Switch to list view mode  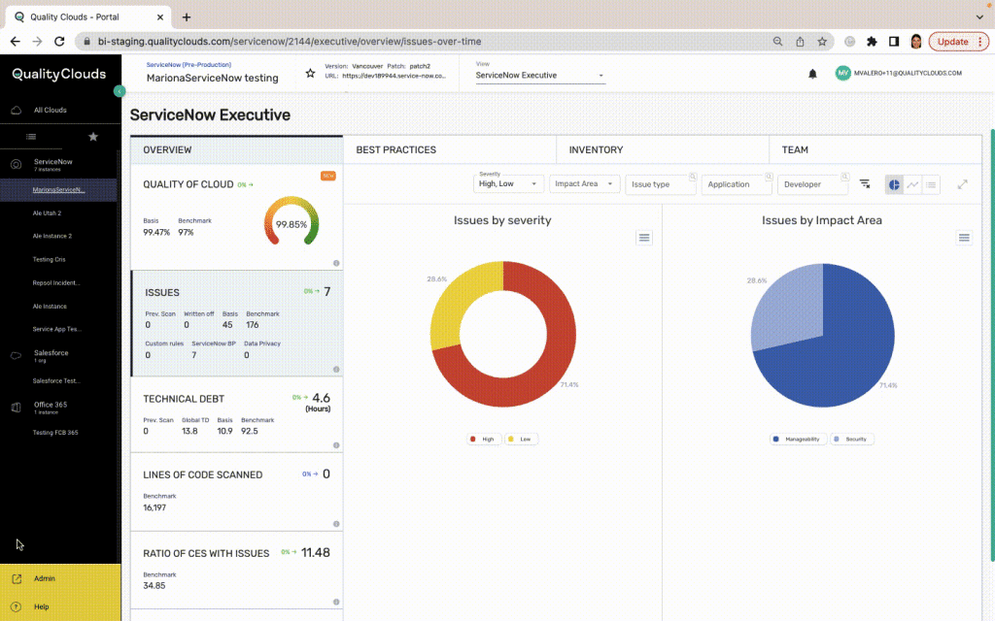click(x=931, y=184)
